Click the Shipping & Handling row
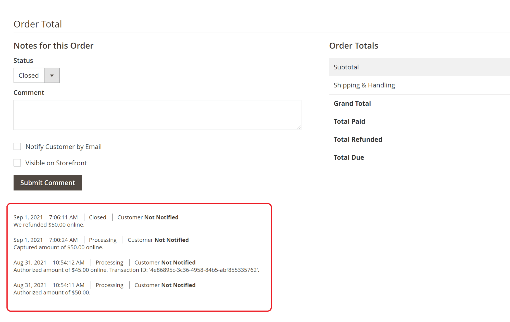The width and height of the screenshot is (510, 322). (x=364, y=85)
